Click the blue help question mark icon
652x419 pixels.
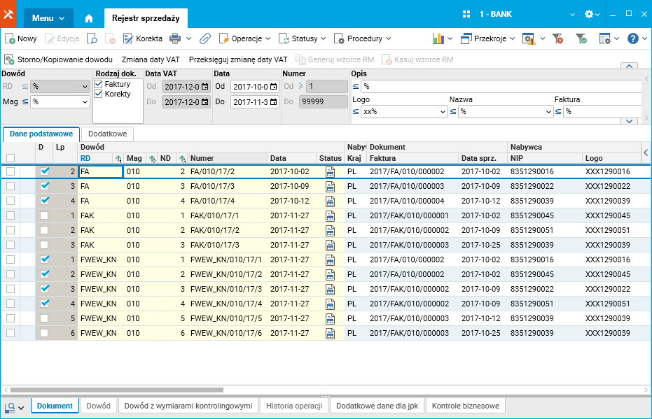coord(632,38)
